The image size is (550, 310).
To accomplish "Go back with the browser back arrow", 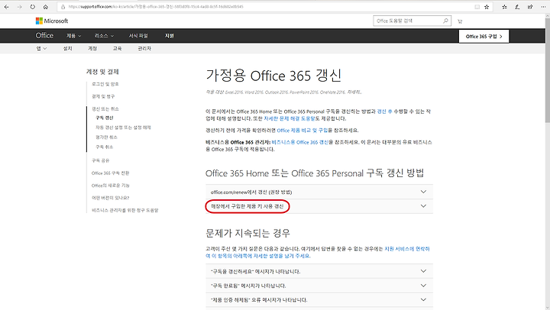I will (x=6, y=7).
